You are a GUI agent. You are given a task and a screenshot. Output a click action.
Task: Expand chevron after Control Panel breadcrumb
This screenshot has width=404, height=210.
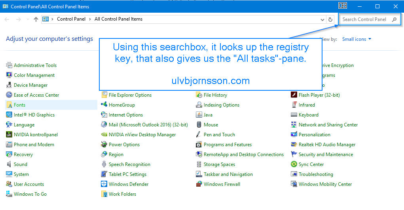(90, 19)
